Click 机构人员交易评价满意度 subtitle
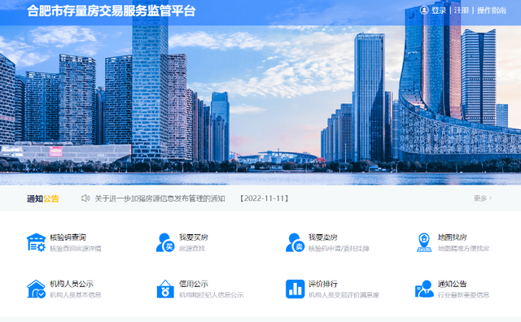The image size is (521, 322). click(344, 295)
